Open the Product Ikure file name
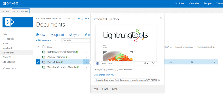223x98 pixels. coord(54,62)
